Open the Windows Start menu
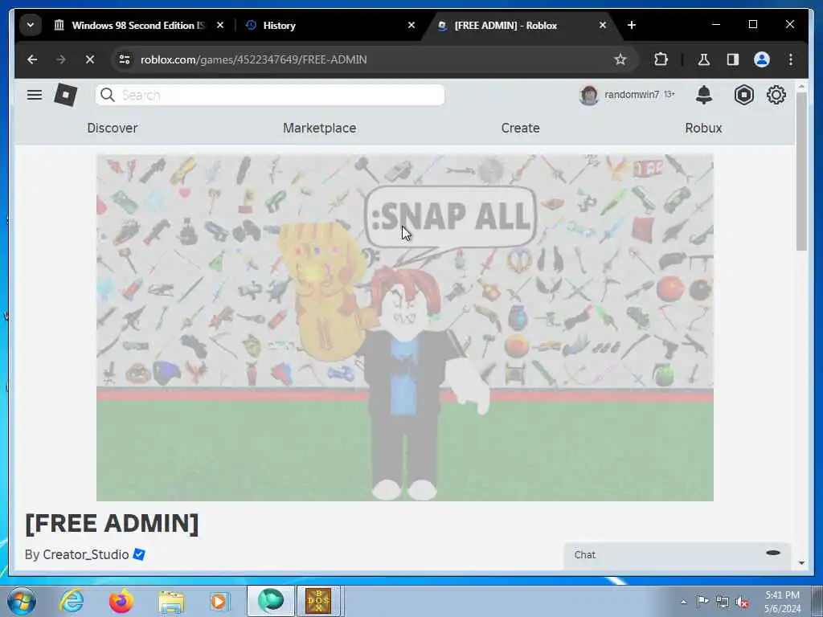Screen dimensions: 823x617 [x=22, y=601]
